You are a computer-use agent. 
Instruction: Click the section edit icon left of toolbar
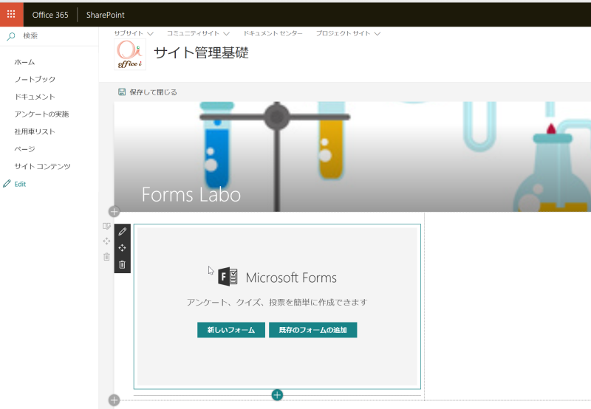coord(106,226)
